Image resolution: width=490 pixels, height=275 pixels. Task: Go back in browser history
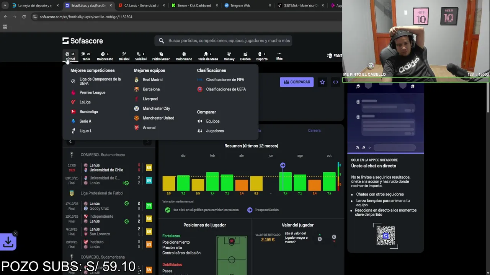[x=5, y=17]
